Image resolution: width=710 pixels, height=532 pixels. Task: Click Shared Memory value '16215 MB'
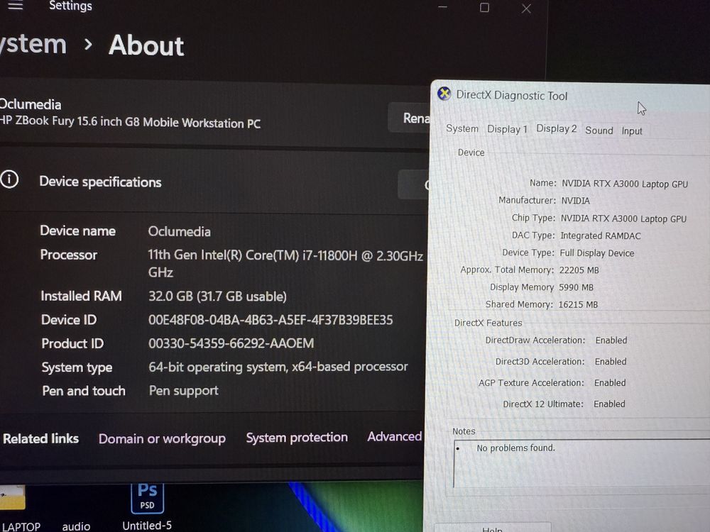pyautogui.click(x=578, y=304)
